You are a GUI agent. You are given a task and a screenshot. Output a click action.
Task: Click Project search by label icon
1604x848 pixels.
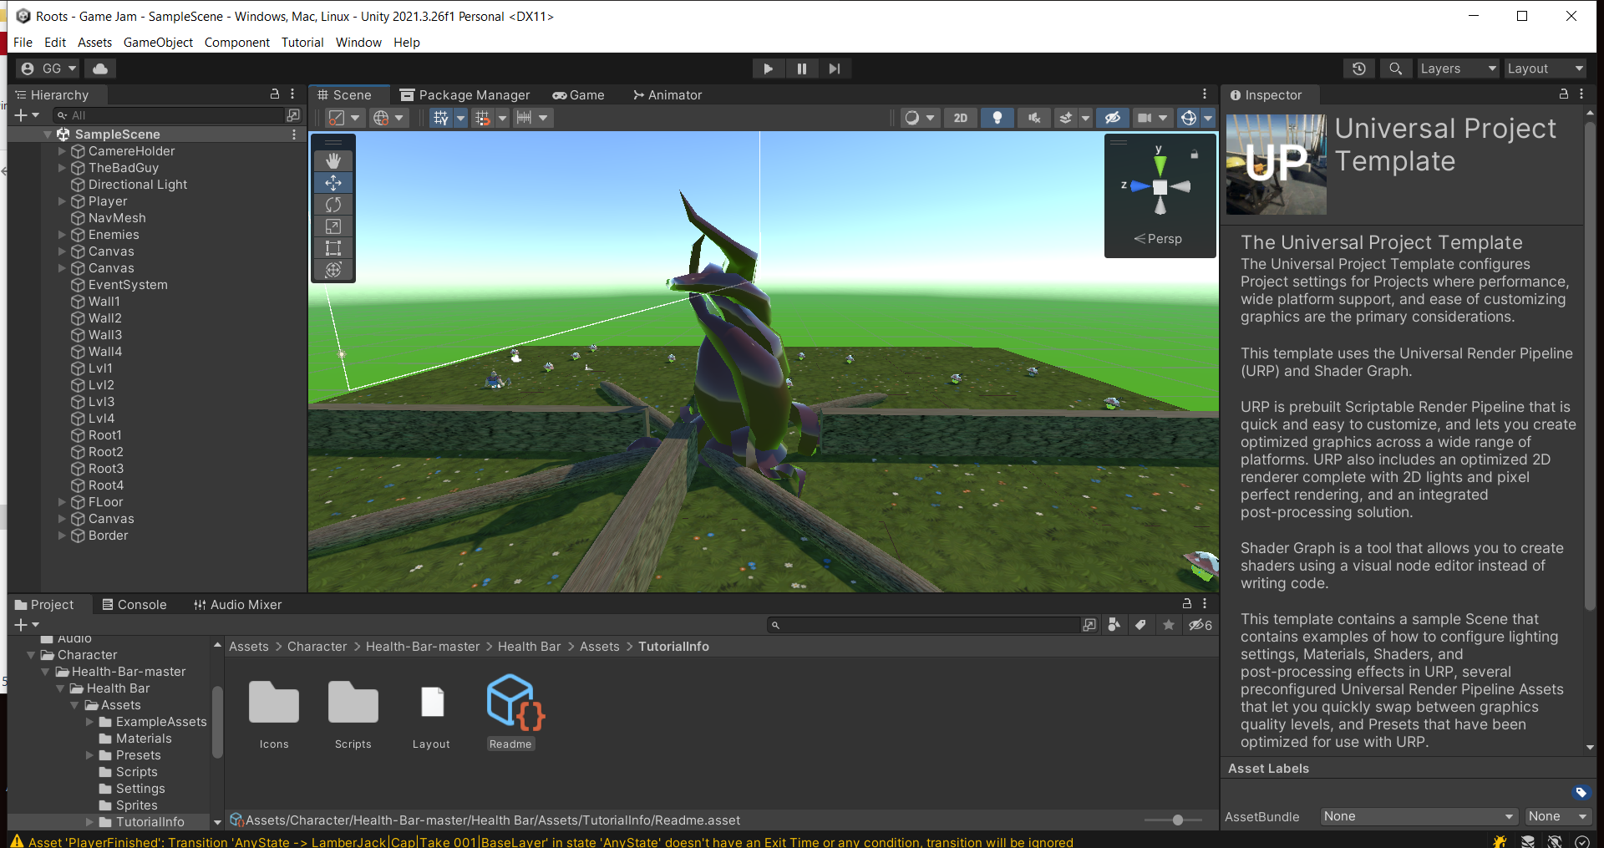(x=1140, y=625)
